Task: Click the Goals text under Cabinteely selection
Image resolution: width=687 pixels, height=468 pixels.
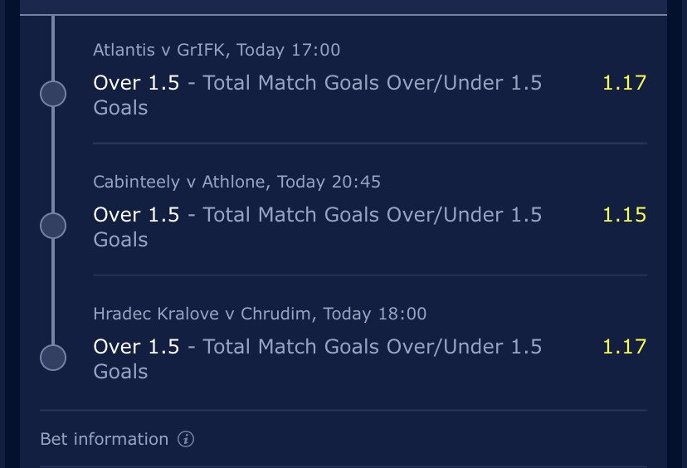Action: 120,240
